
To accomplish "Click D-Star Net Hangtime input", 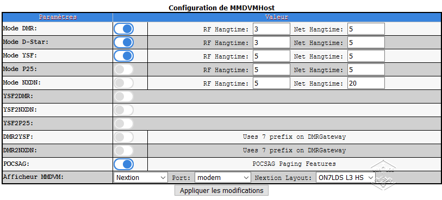I will tap(366, 42).
